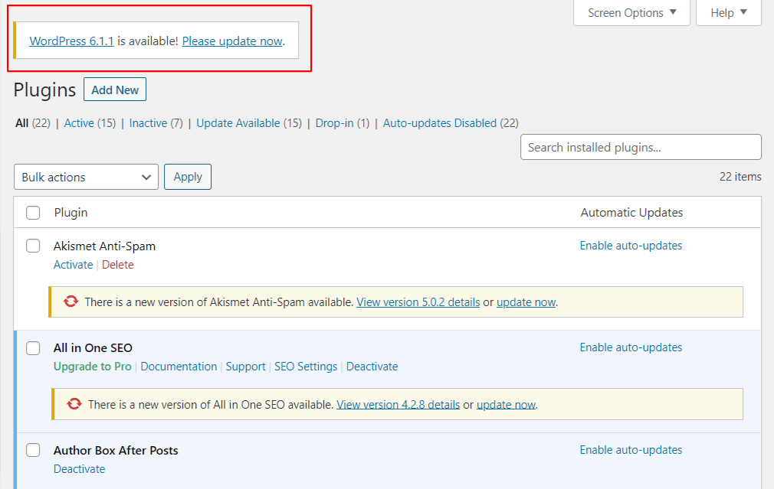Focus the Search installed plugins field
This screenshot has width=774, height=489.
[x=641, y=147]
